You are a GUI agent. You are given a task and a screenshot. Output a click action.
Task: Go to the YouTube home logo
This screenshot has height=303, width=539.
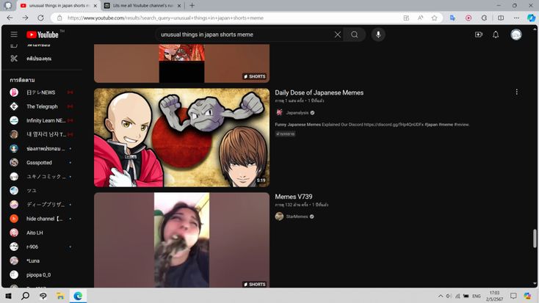click(43, 34)
